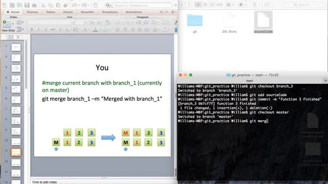Open the Finder arrange-by dropdown
The height and width of the screenshot is (184, 328).
point(230,5)
